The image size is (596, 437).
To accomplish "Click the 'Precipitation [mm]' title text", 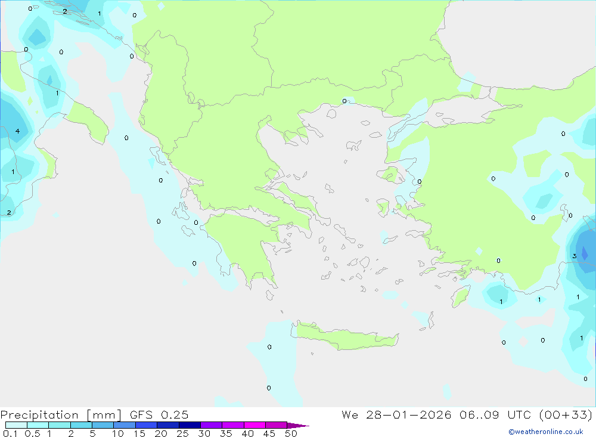I will coord(61,415).
